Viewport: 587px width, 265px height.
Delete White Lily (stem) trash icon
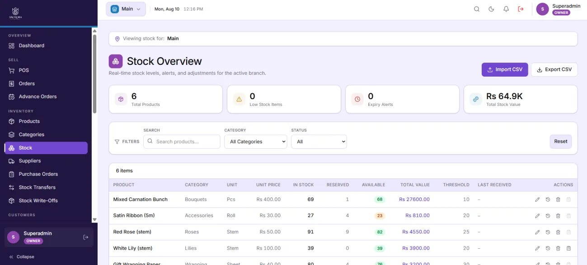coord(558,248)
